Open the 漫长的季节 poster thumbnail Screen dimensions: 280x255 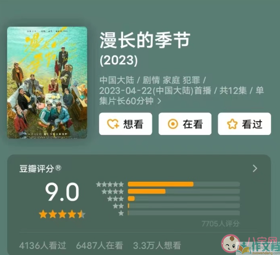(47, 82)
